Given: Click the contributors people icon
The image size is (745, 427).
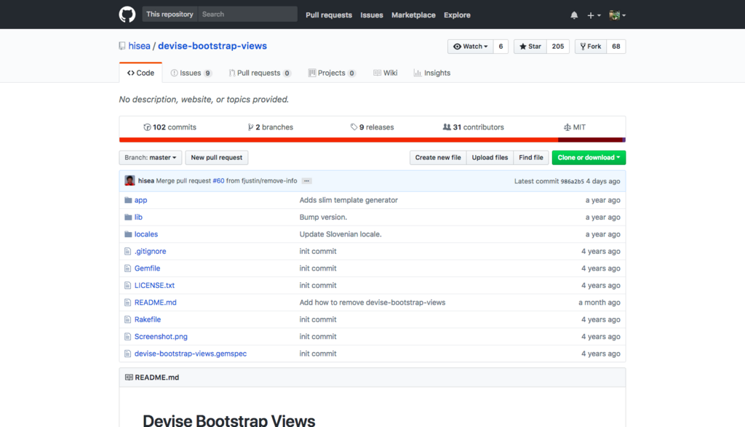Looking at the screenshot, I should click(x=447, y=127).
